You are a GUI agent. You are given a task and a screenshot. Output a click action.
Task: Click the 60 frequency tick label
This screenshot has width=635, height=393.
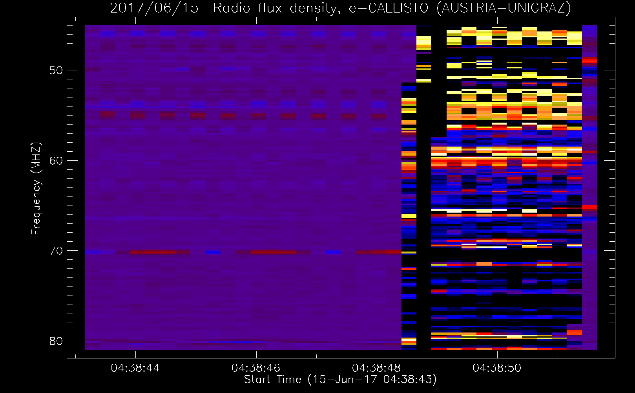point(56,161)
